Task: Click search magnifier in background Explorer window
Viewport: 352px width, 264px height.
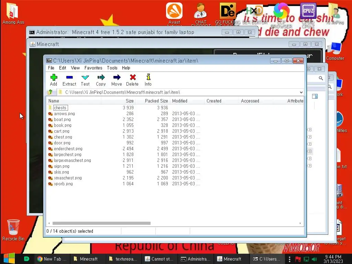Action: tap(321, 78)
